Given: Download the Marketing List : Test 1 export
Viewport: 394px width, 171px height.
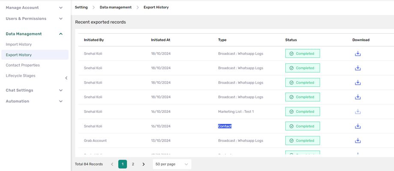Looking at the screenshot, I should (x=358, y=112).
